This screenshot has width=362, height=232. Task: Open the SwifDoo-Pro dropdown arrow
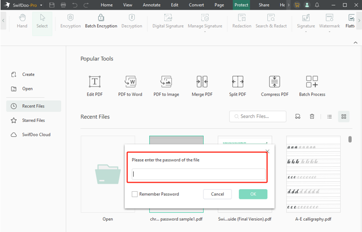[x=41, y=5]
